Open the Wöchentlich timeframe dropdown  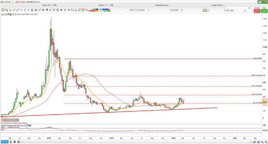pos(176,10)
